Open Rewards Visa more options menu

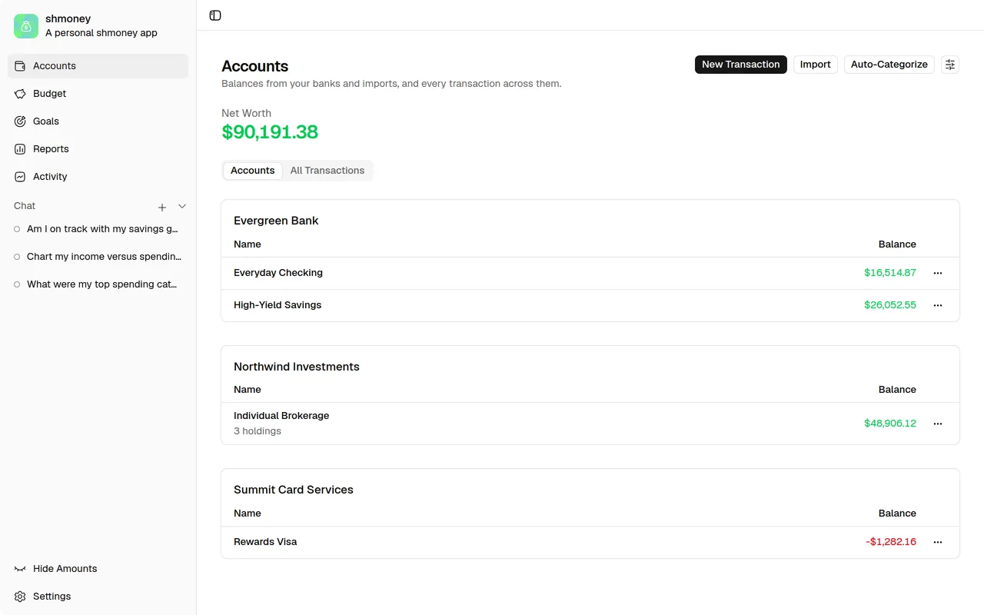938,542
